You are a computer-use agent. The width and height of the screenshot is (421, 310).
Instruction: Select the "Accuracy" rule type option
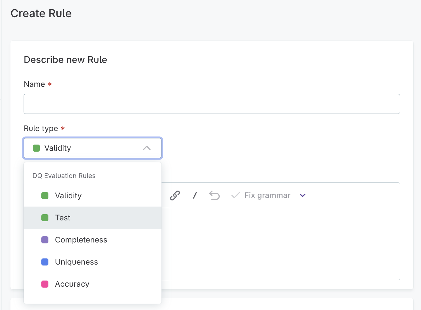point(72,284)
